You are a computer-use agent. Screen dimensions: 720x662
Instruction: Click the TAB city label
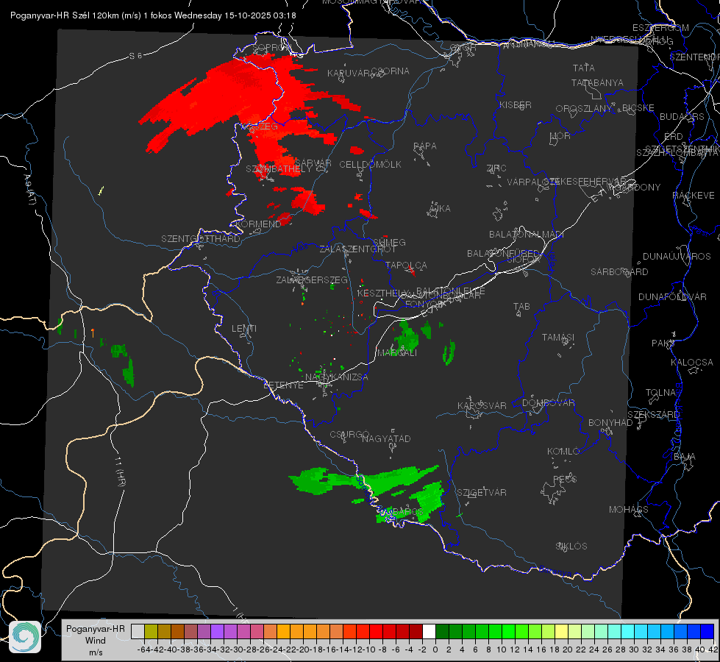521,307
